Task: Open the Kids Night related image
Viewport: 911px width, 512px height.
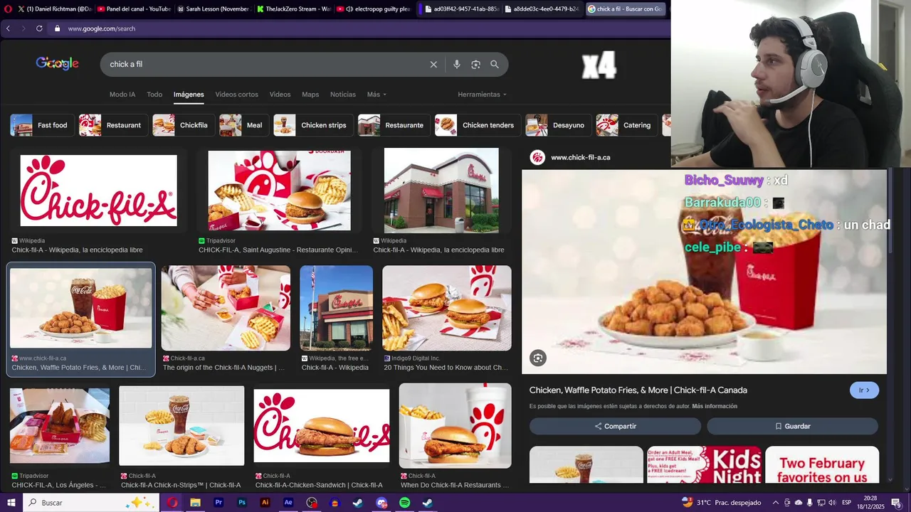Action: [704, 465]
